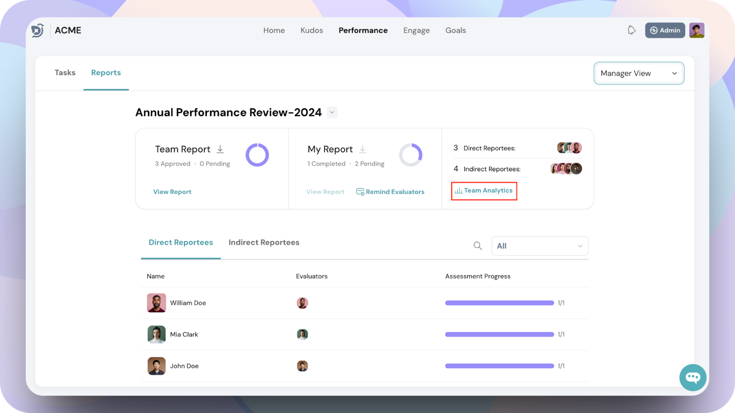Screen dimensions: 735x413
Task: Navigate to Goals
Action: pyautogui.click(x=456, y=30)
